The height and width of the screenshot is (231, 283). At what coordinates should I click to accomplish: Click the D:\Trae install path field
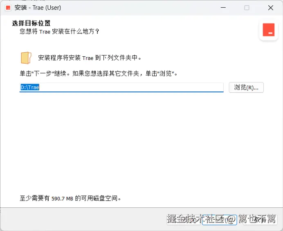click(121, 87)
